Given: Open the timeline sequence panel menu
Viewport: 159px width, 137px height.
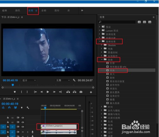Looking at the screenshot, I should tap(18, 99).
